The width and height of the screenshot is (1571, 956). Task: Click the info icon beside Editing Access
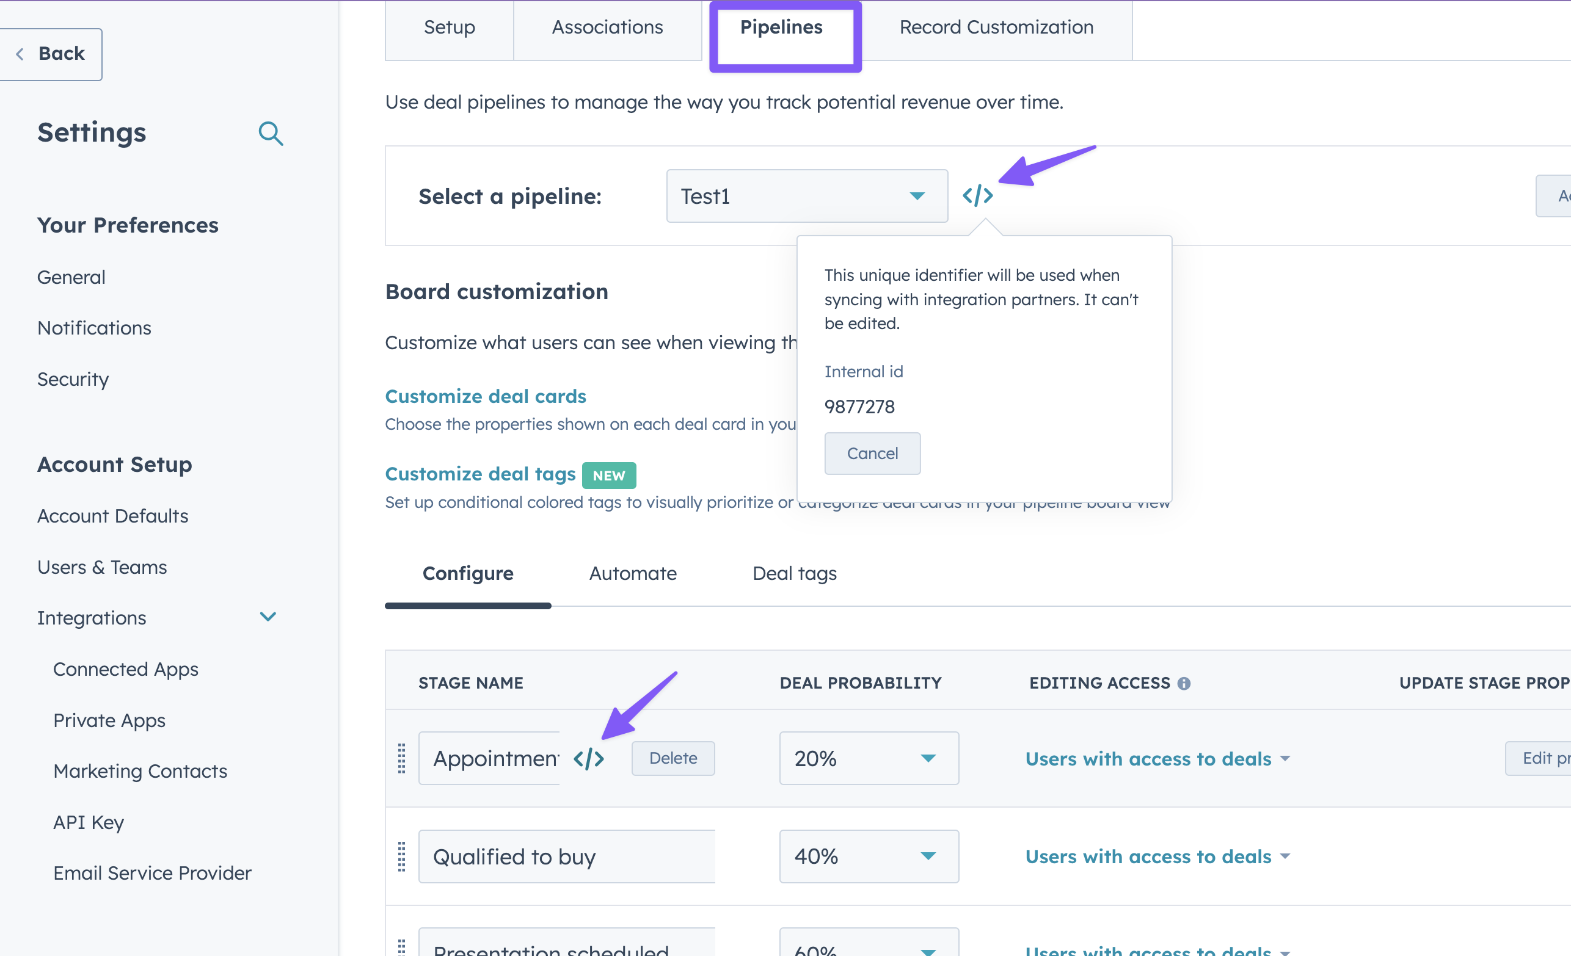(x=1184, y=683)
